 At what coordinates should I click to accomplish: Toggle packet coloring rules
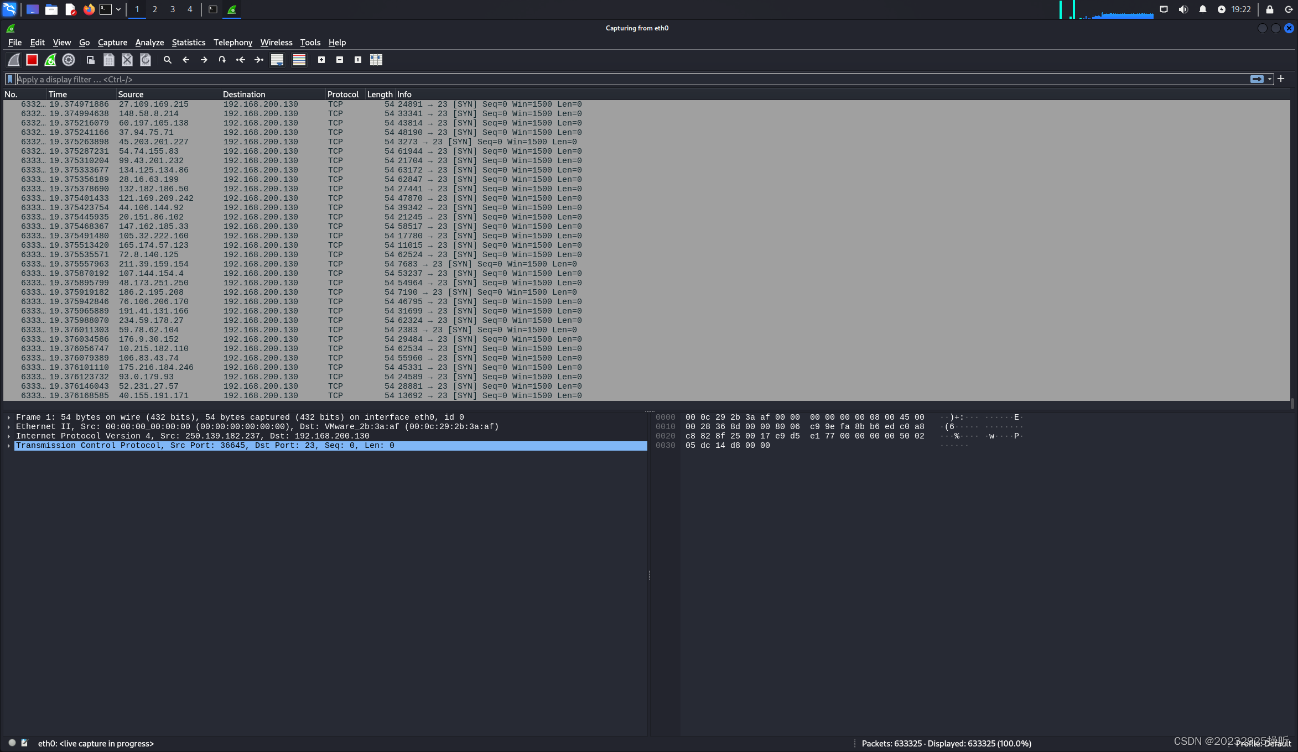click(299, 60)
